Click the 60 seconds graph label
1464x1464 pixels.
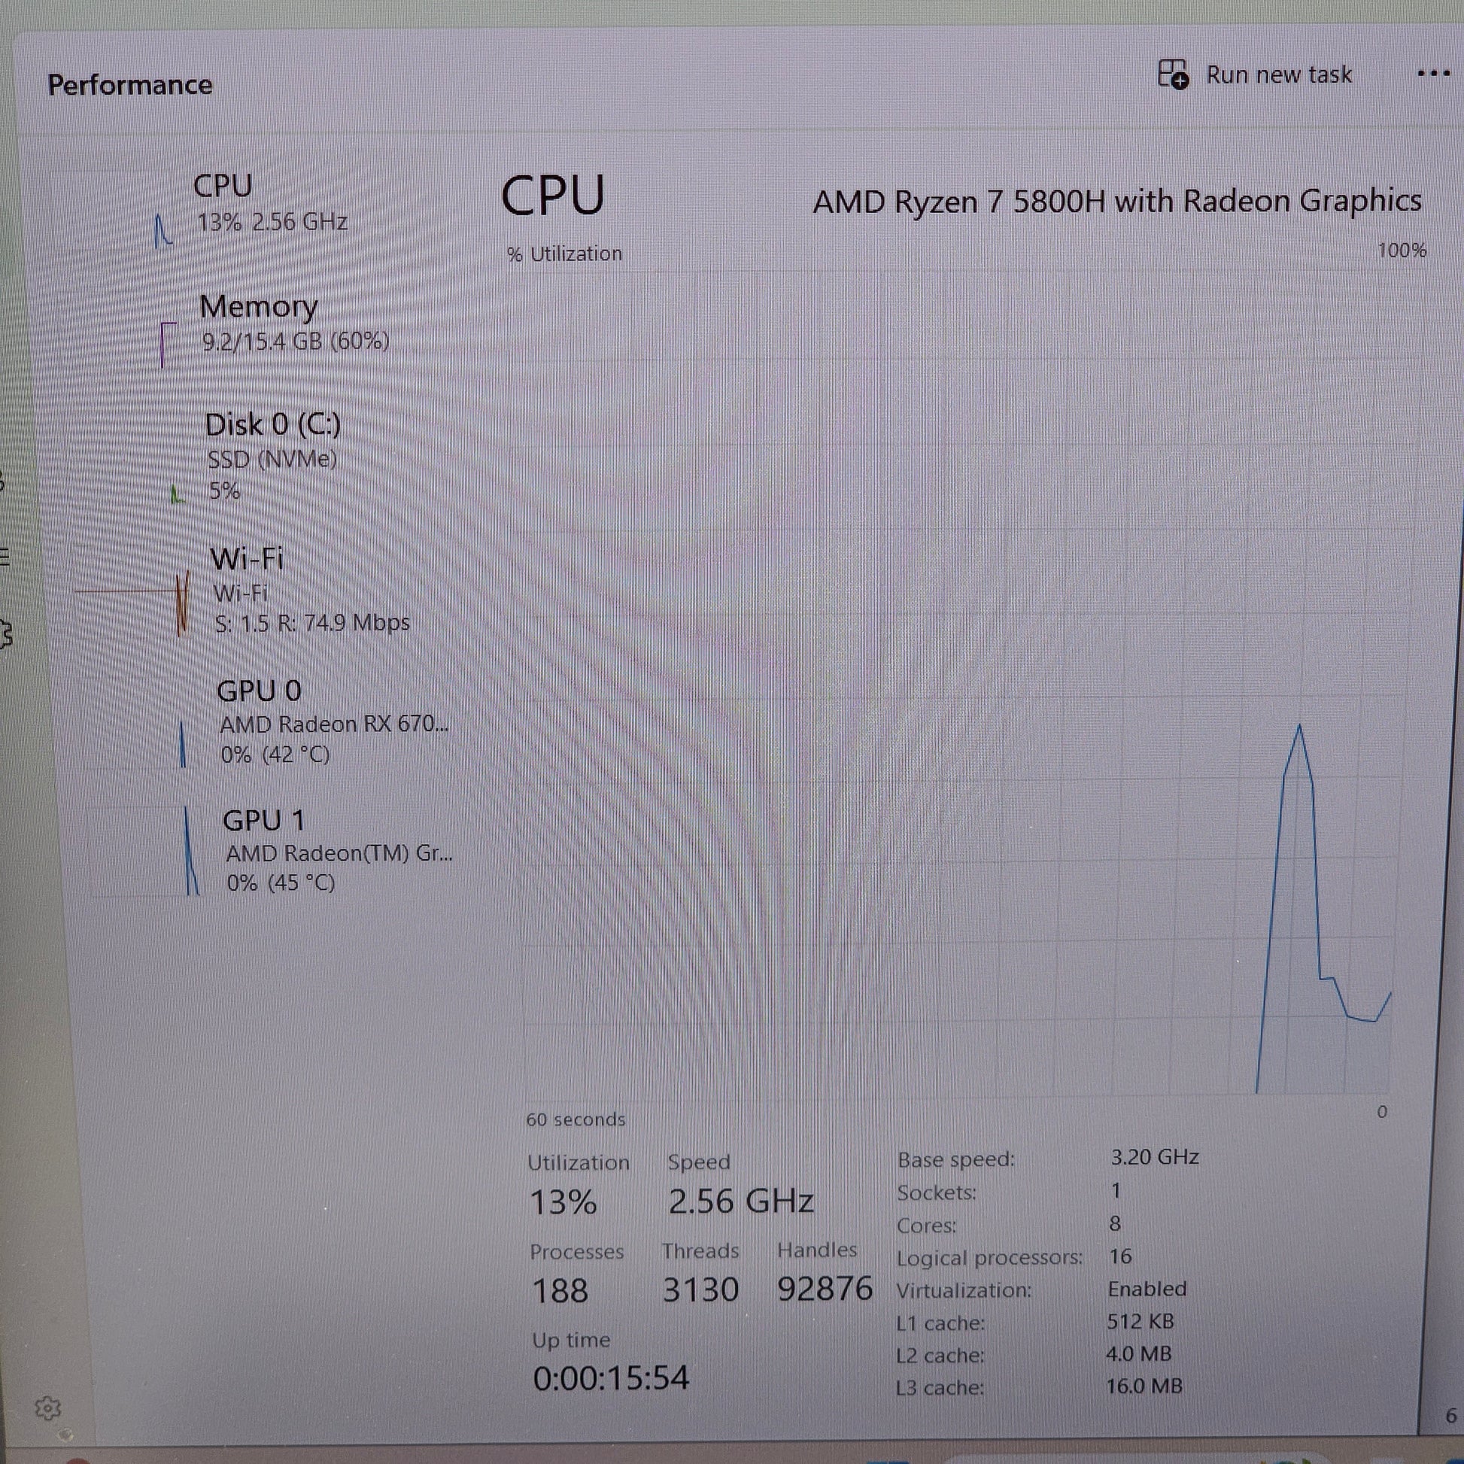click(x=576, y=1119)
